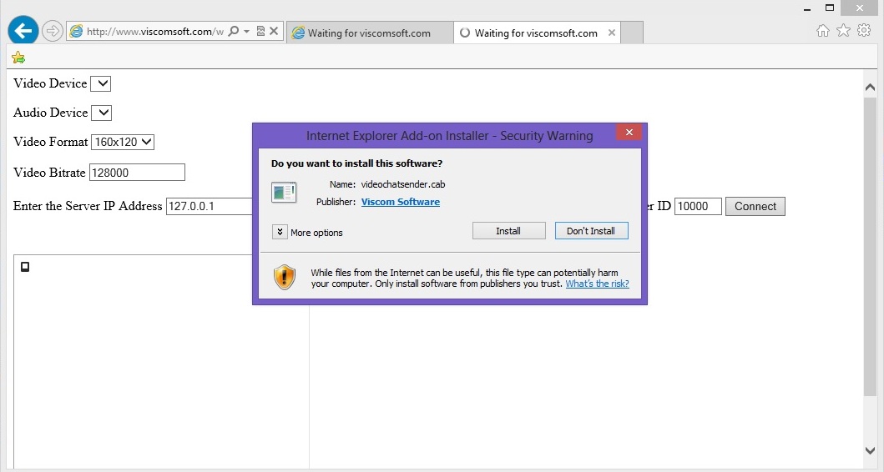Viewport: 884px width, 472px height.
Task: Click the search magnifier in address bar
Action: pos(234,32)
